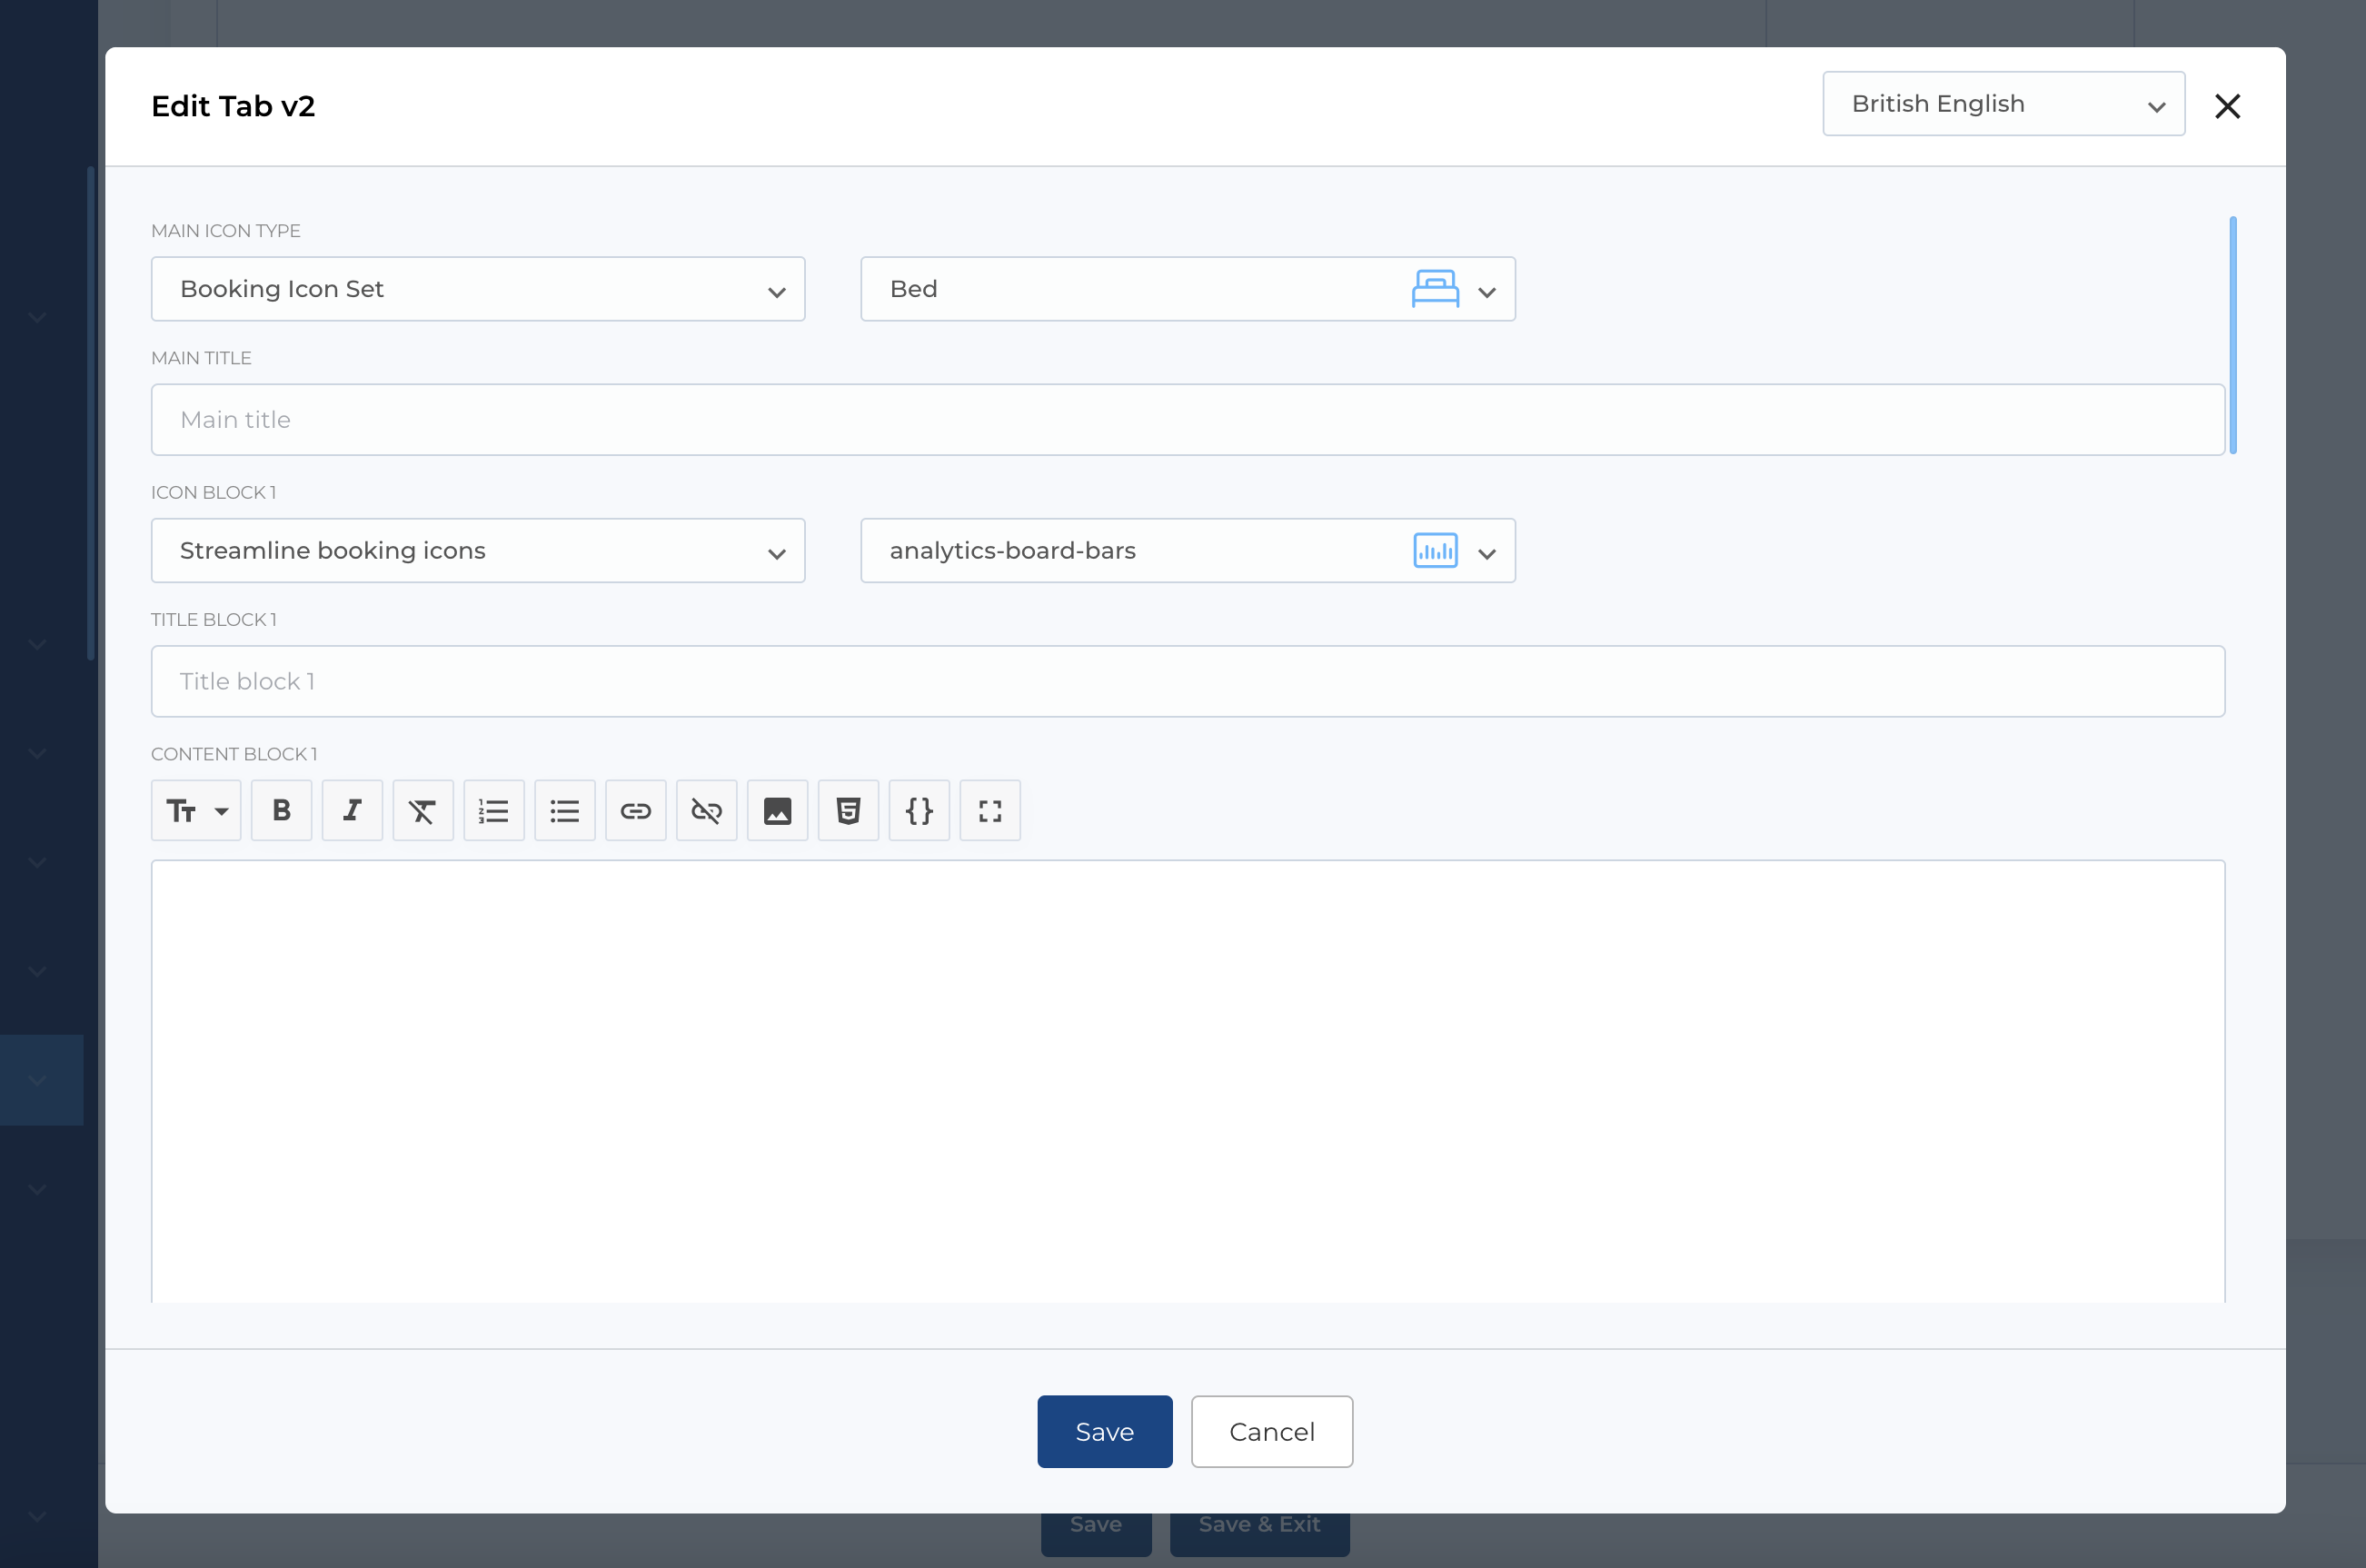Open Streamline booking icons dropdown
This screenshot has width=2366, height=1568.
(478, 551)
